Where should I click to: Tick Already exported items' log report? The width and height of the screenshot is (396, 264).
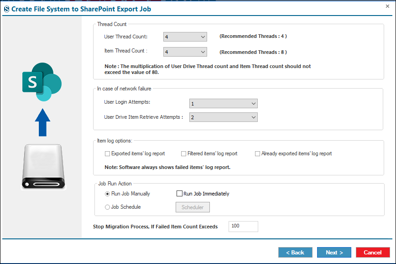[257, 154]
